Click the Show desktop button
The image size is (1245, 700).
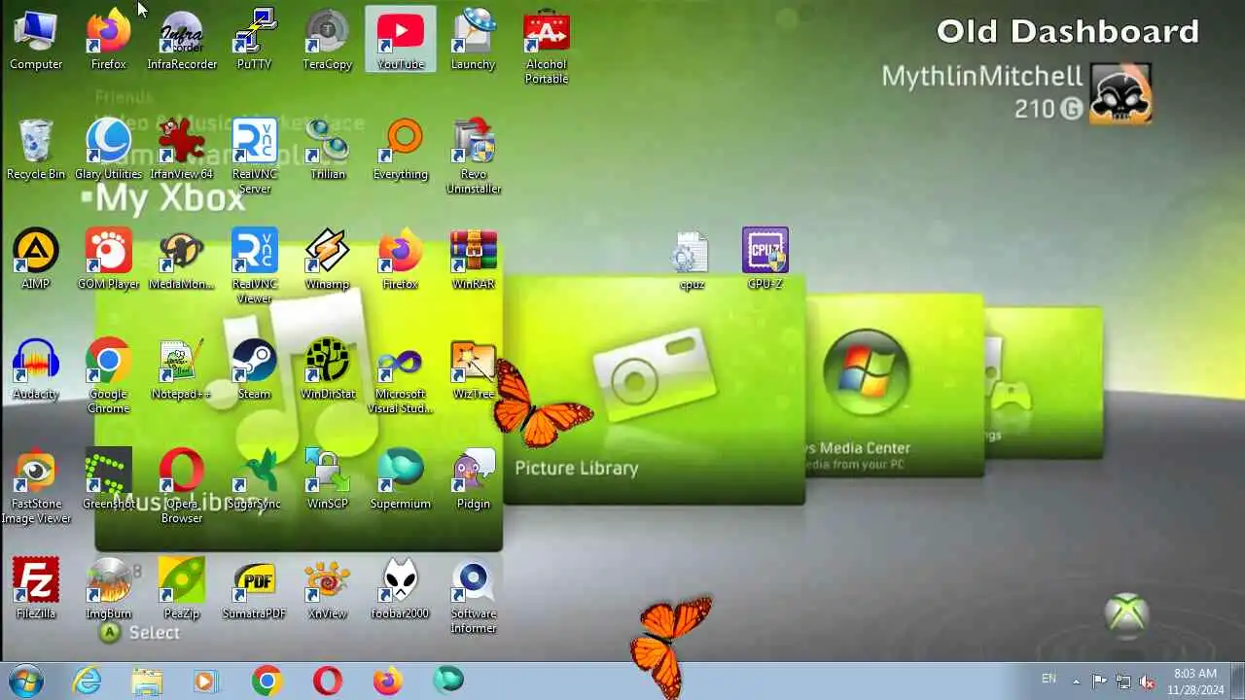[x=1237, y=681]
